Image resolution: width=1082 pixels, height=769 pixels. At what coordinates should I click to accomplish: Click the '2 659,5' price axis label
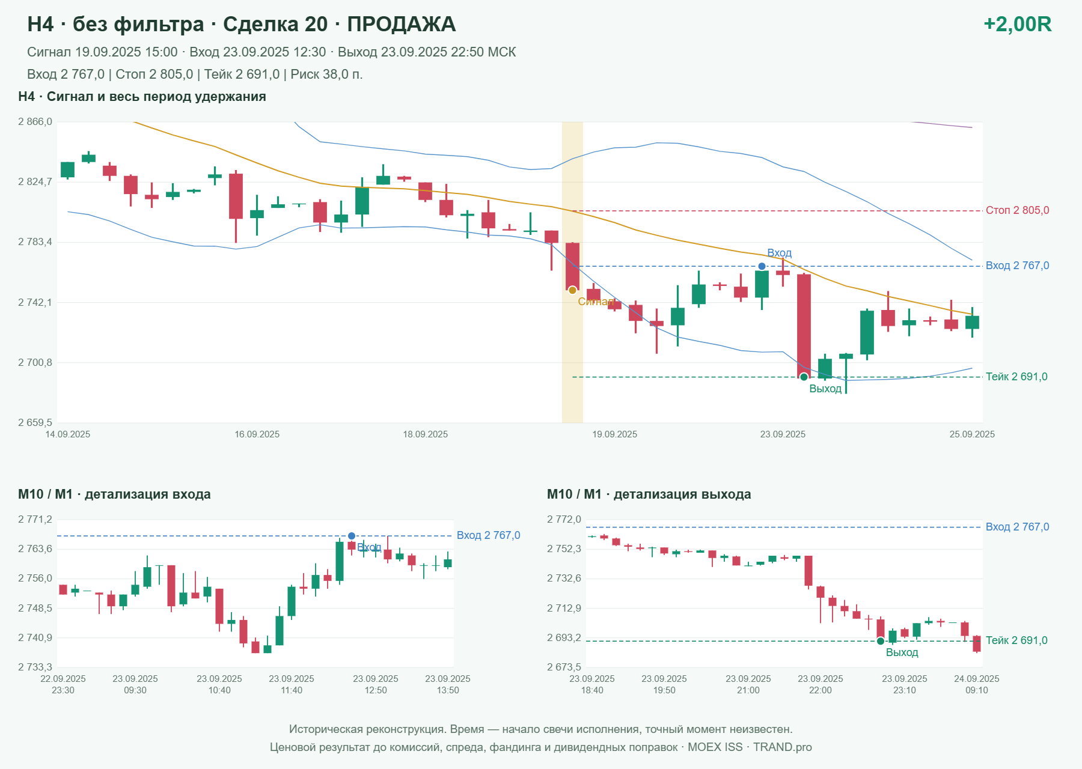(x=35, y=423)
